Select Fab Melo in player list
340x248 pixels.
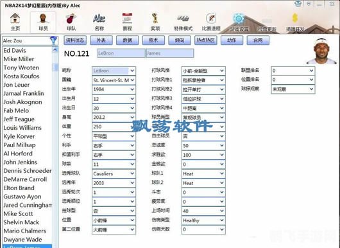16,111
